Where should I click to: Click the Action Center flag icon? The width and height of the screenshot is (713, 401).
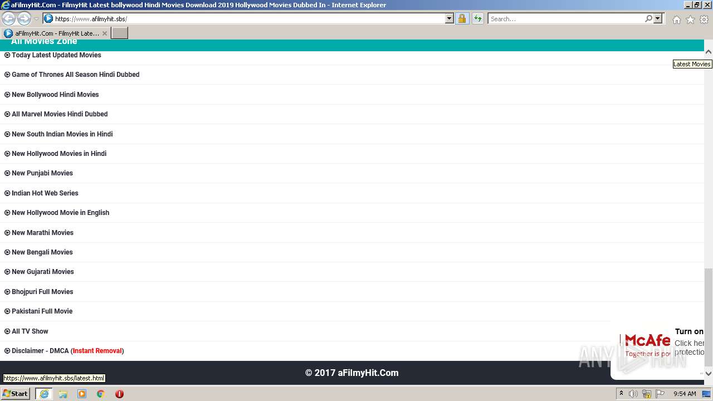tap(660, 394)
